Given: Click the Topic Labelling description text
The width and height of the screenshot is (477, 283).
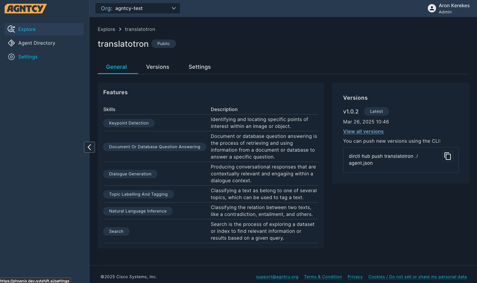Looking at the screenshot, I should pyautogui.click(x=264, y=194).
